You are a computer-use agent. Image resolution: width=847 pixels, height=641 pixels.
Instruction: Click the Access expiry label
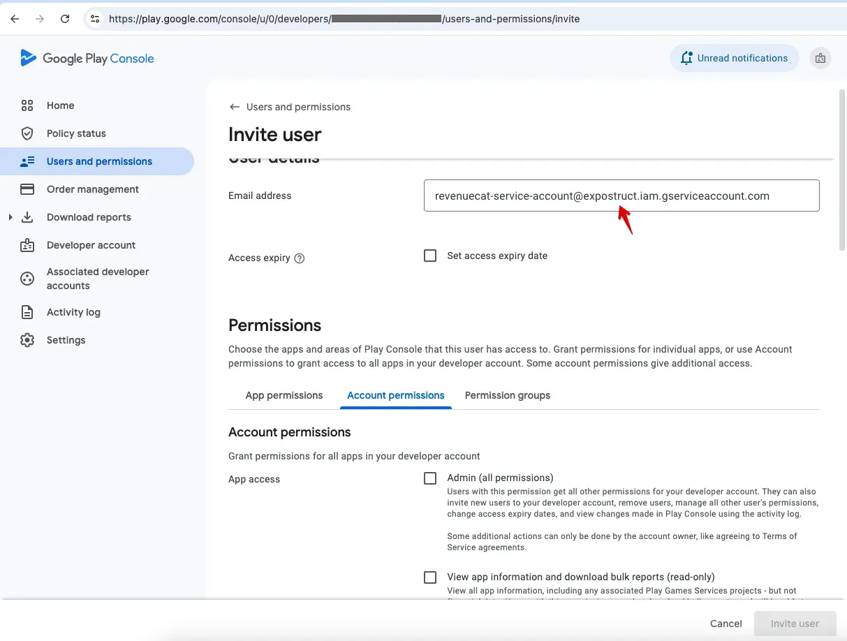coord(259,258)
